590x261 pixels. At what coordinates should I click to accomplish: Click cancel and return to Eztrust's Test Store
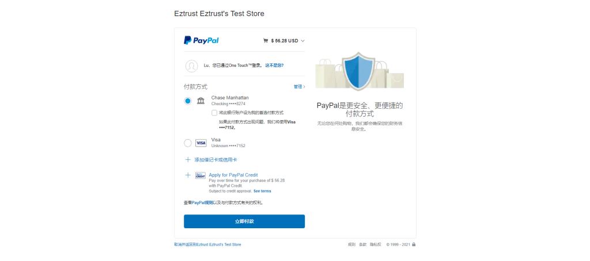click(x=207, y=244)
